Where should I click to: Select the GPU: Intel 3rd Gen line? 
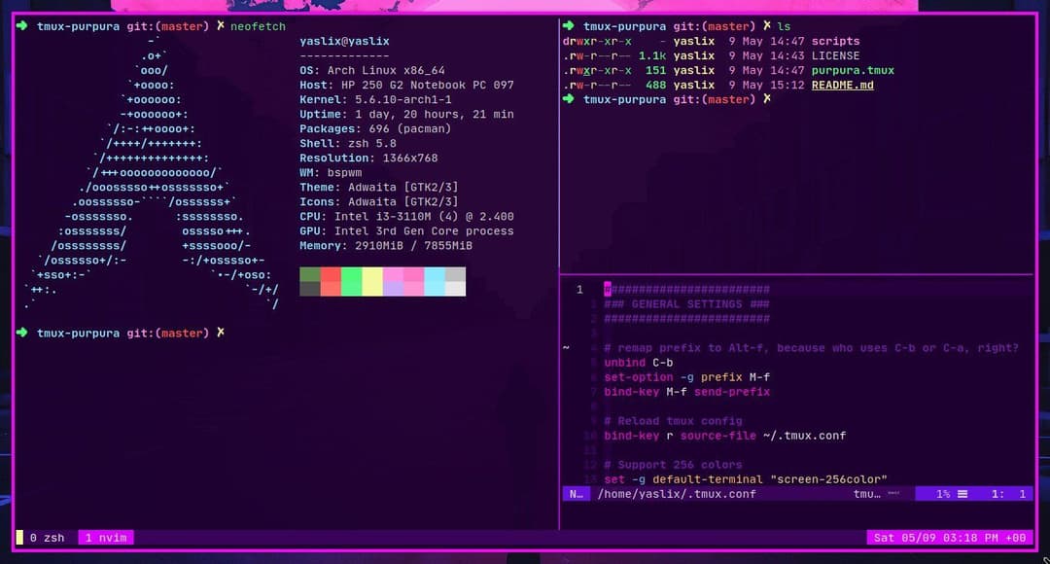406,231
